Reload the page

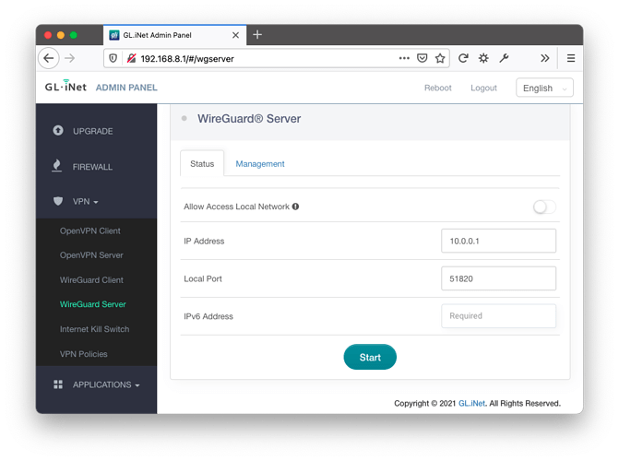coord(463,58)
